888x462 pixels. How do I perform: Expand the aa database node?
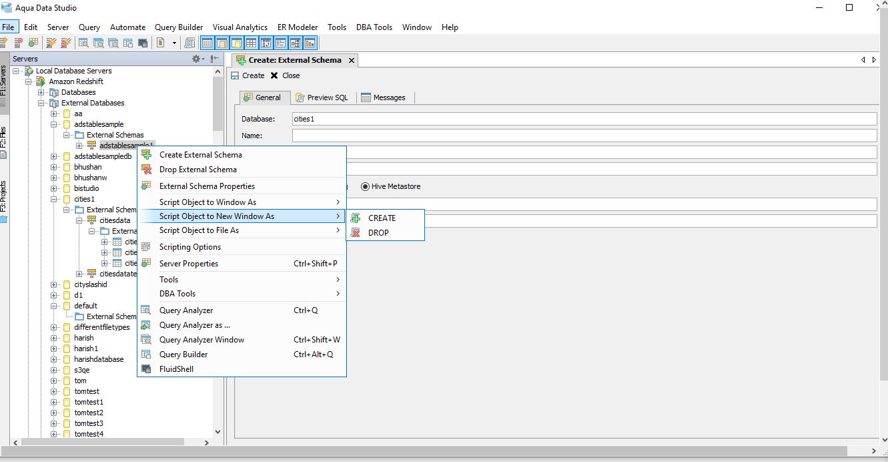54,113
